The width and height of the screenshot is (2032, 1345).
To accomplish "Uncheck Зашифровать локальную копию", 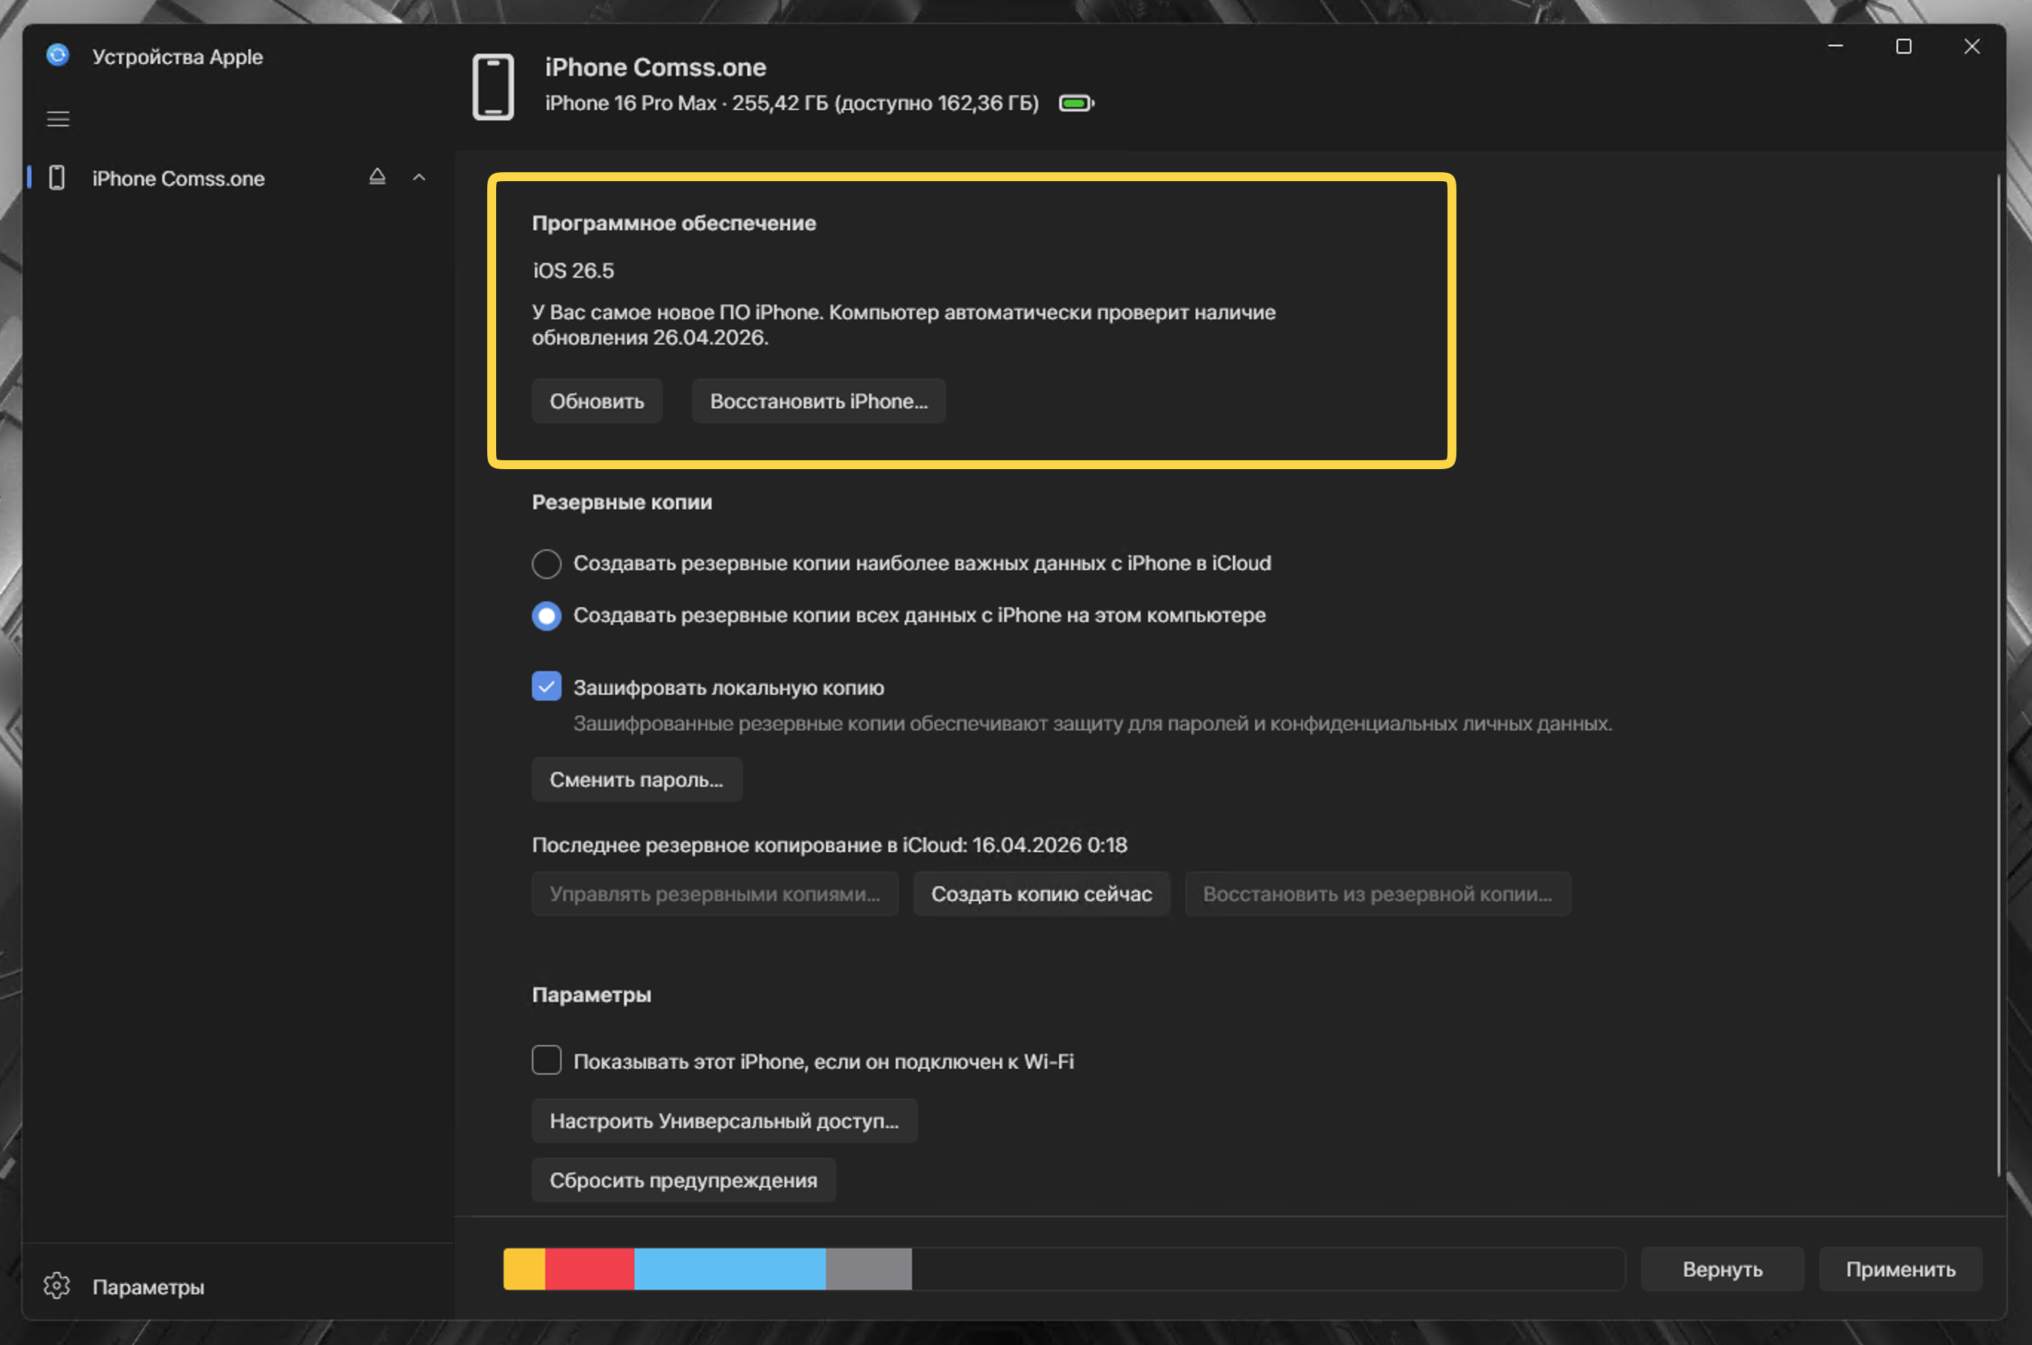I will tap(547, 686).
